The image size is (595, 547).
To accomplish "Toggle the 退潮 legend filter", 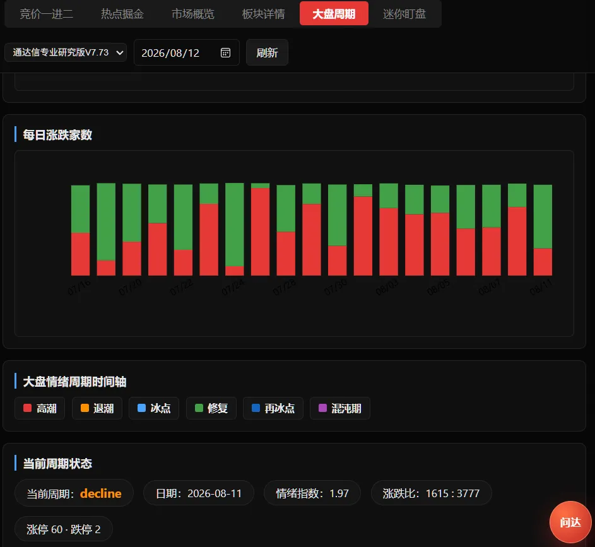I will click(97, 408).
